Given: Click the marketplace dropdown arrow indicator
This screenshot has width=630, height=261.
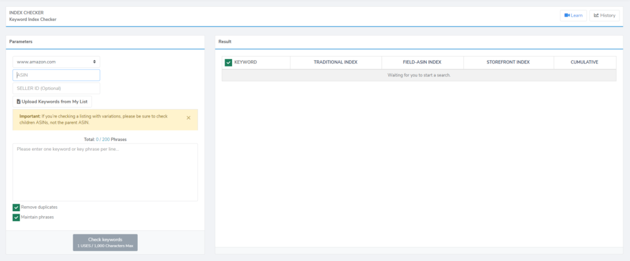Looking at the screenshot, I should (94, 62).
